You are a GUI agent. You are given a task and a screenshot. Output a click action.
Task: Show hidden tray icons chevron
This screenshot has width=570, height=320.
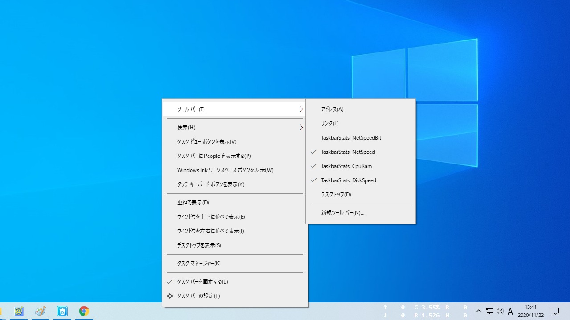click(478, 311)
